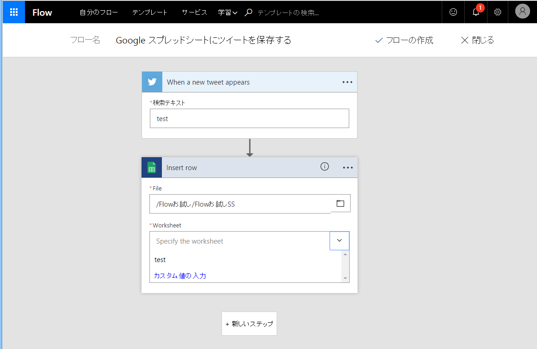Viewport: 537px width, 349px height.
Task: Click the File path input field
Action: [240, 204]
